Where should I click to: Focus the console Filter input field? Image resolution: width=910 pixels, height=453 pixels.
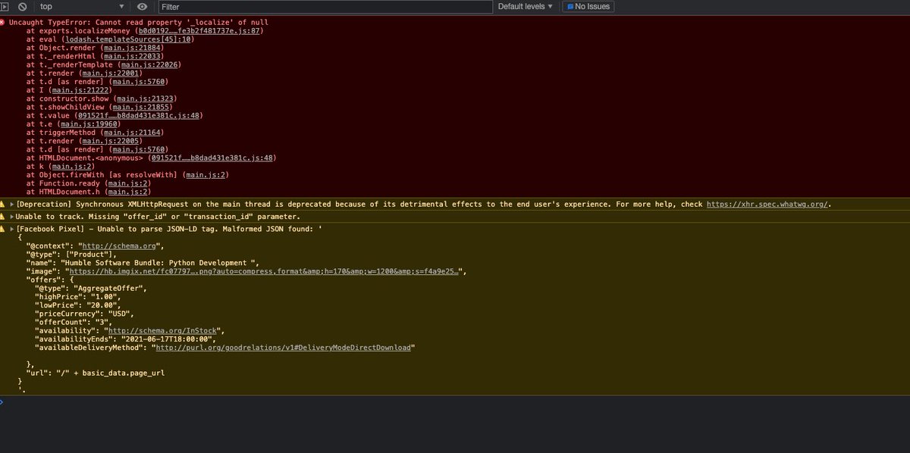click(326, 6)
